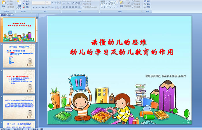
Task: Align paragraph text to the left
Action: point(64,7)
